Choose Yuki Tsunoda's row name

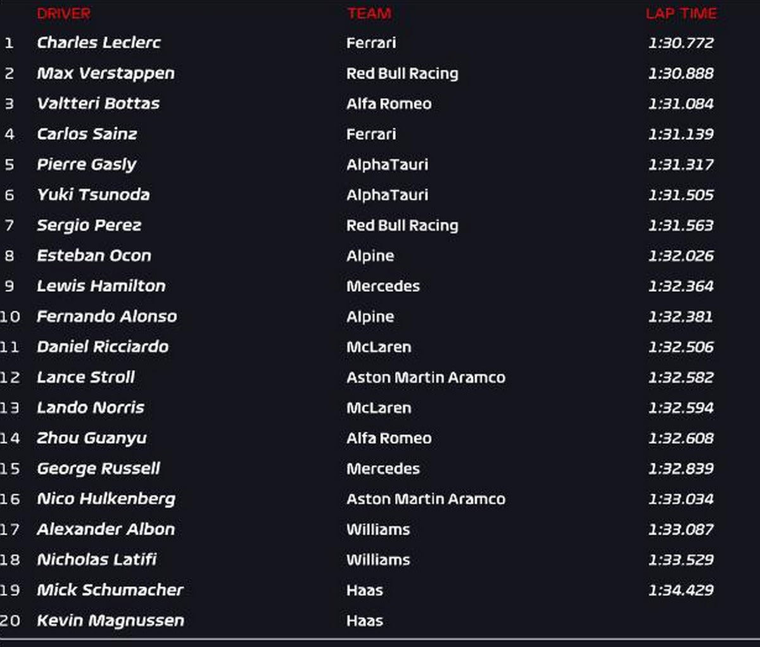tap(93, 195)
